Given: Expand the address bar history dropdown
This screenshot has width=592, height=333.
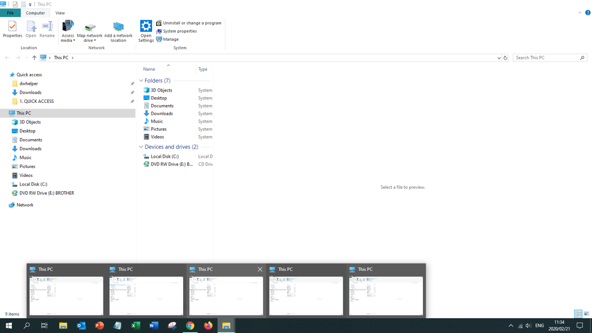Looking at the screenshot, I should [499, 58].
